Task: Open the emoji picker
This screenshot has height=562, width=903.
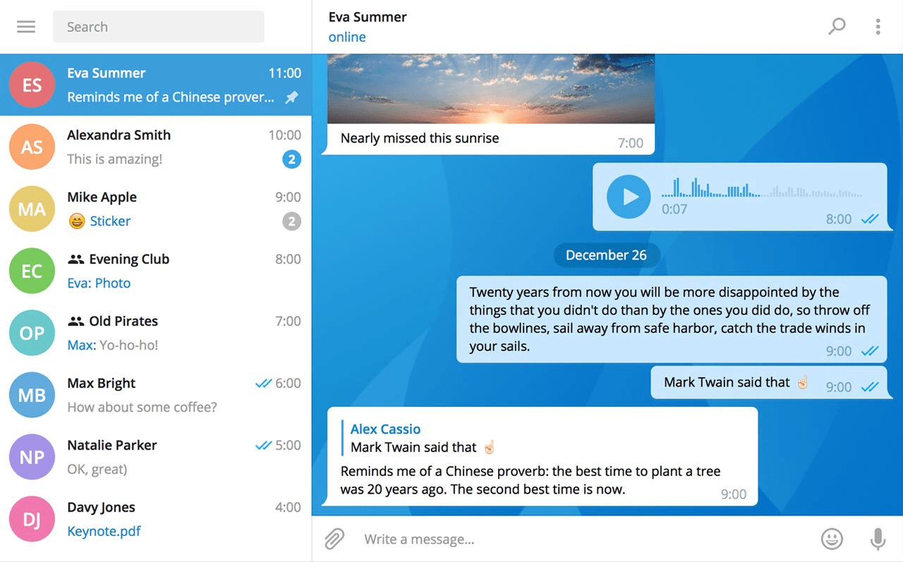Action: (833, 539)
